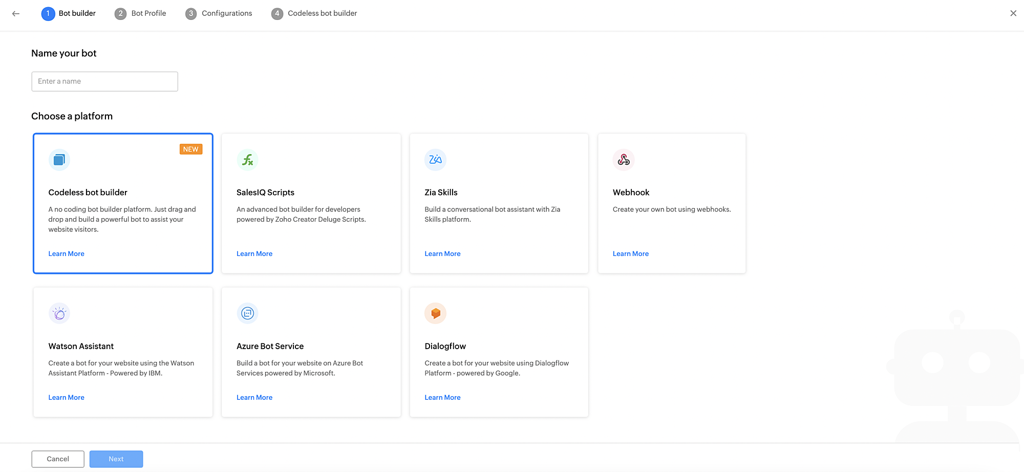Click the Watson Assistant description text

[x=121, y=368]
